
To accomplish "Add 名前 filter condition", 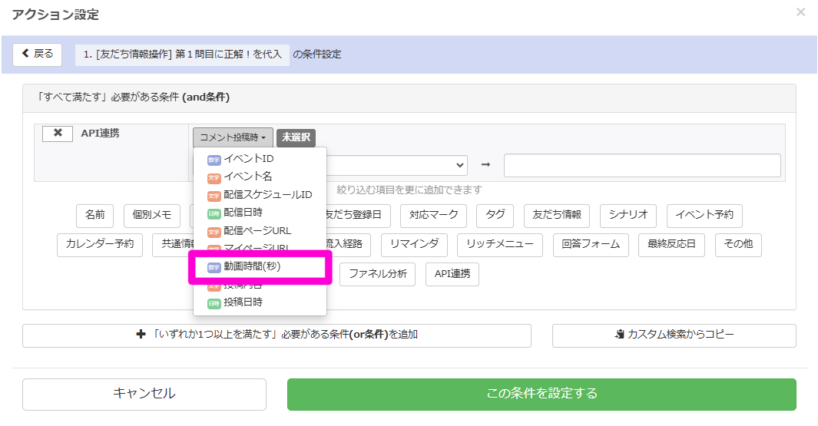I will click(x=95, y=216).
